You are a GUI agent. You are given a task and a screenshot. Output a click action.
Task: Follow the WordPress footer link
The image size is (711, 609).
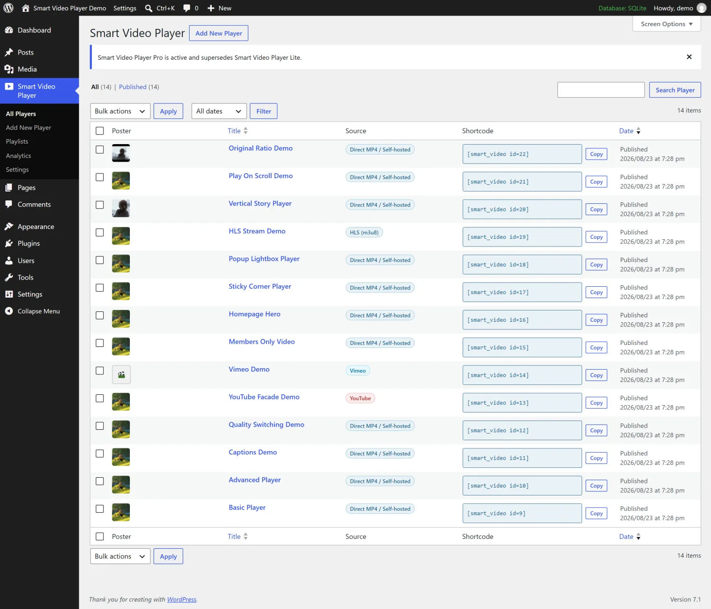182,600
